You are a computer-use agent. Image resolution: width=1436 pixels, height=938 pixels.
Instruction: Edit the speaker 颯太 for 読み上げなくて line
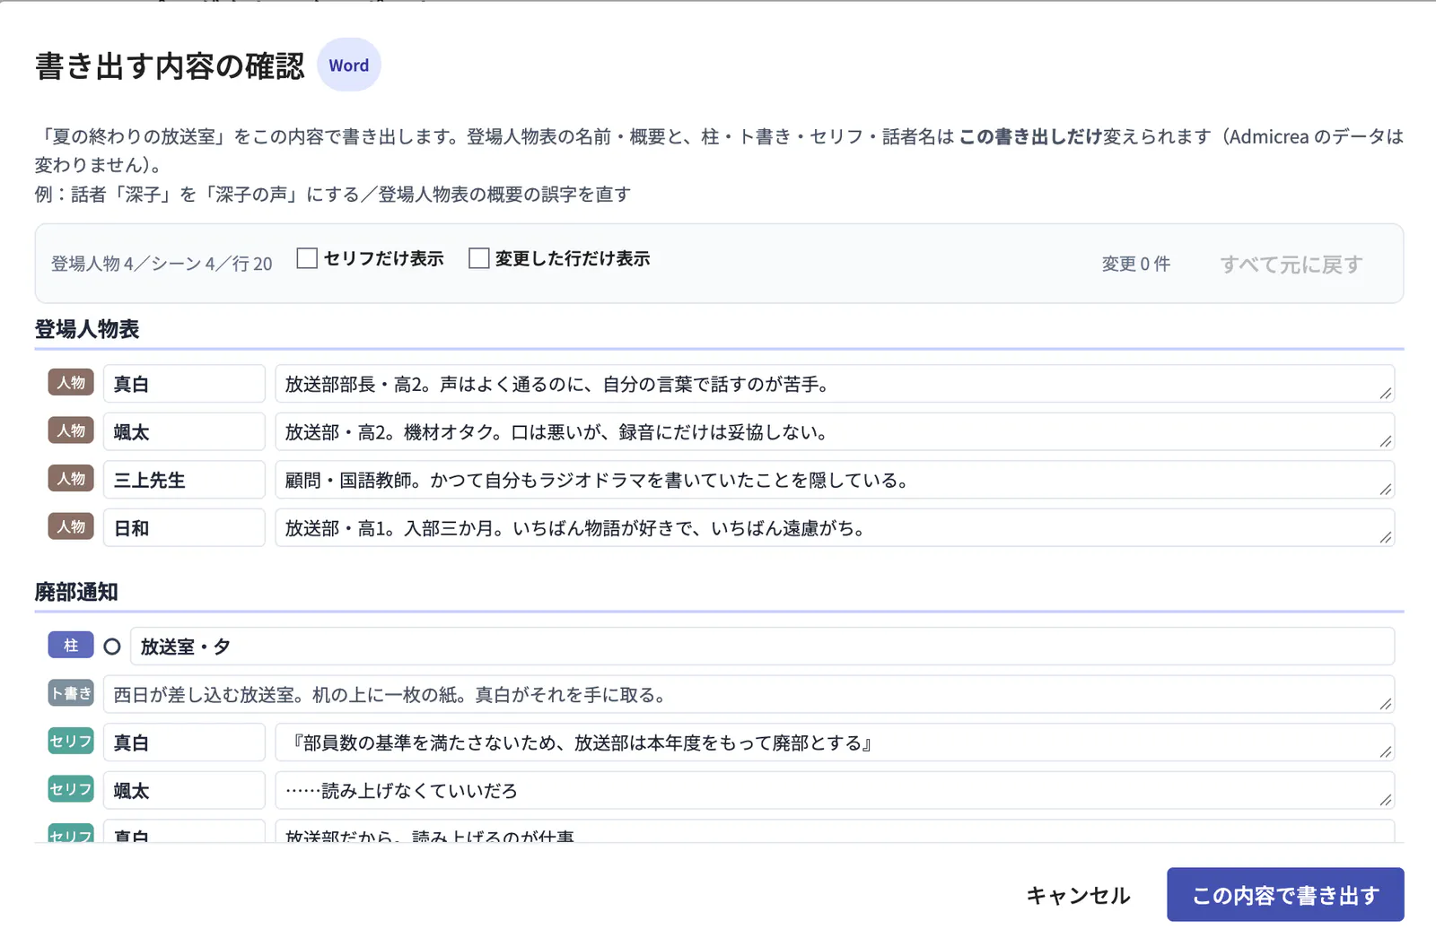(x=184, y=791)
